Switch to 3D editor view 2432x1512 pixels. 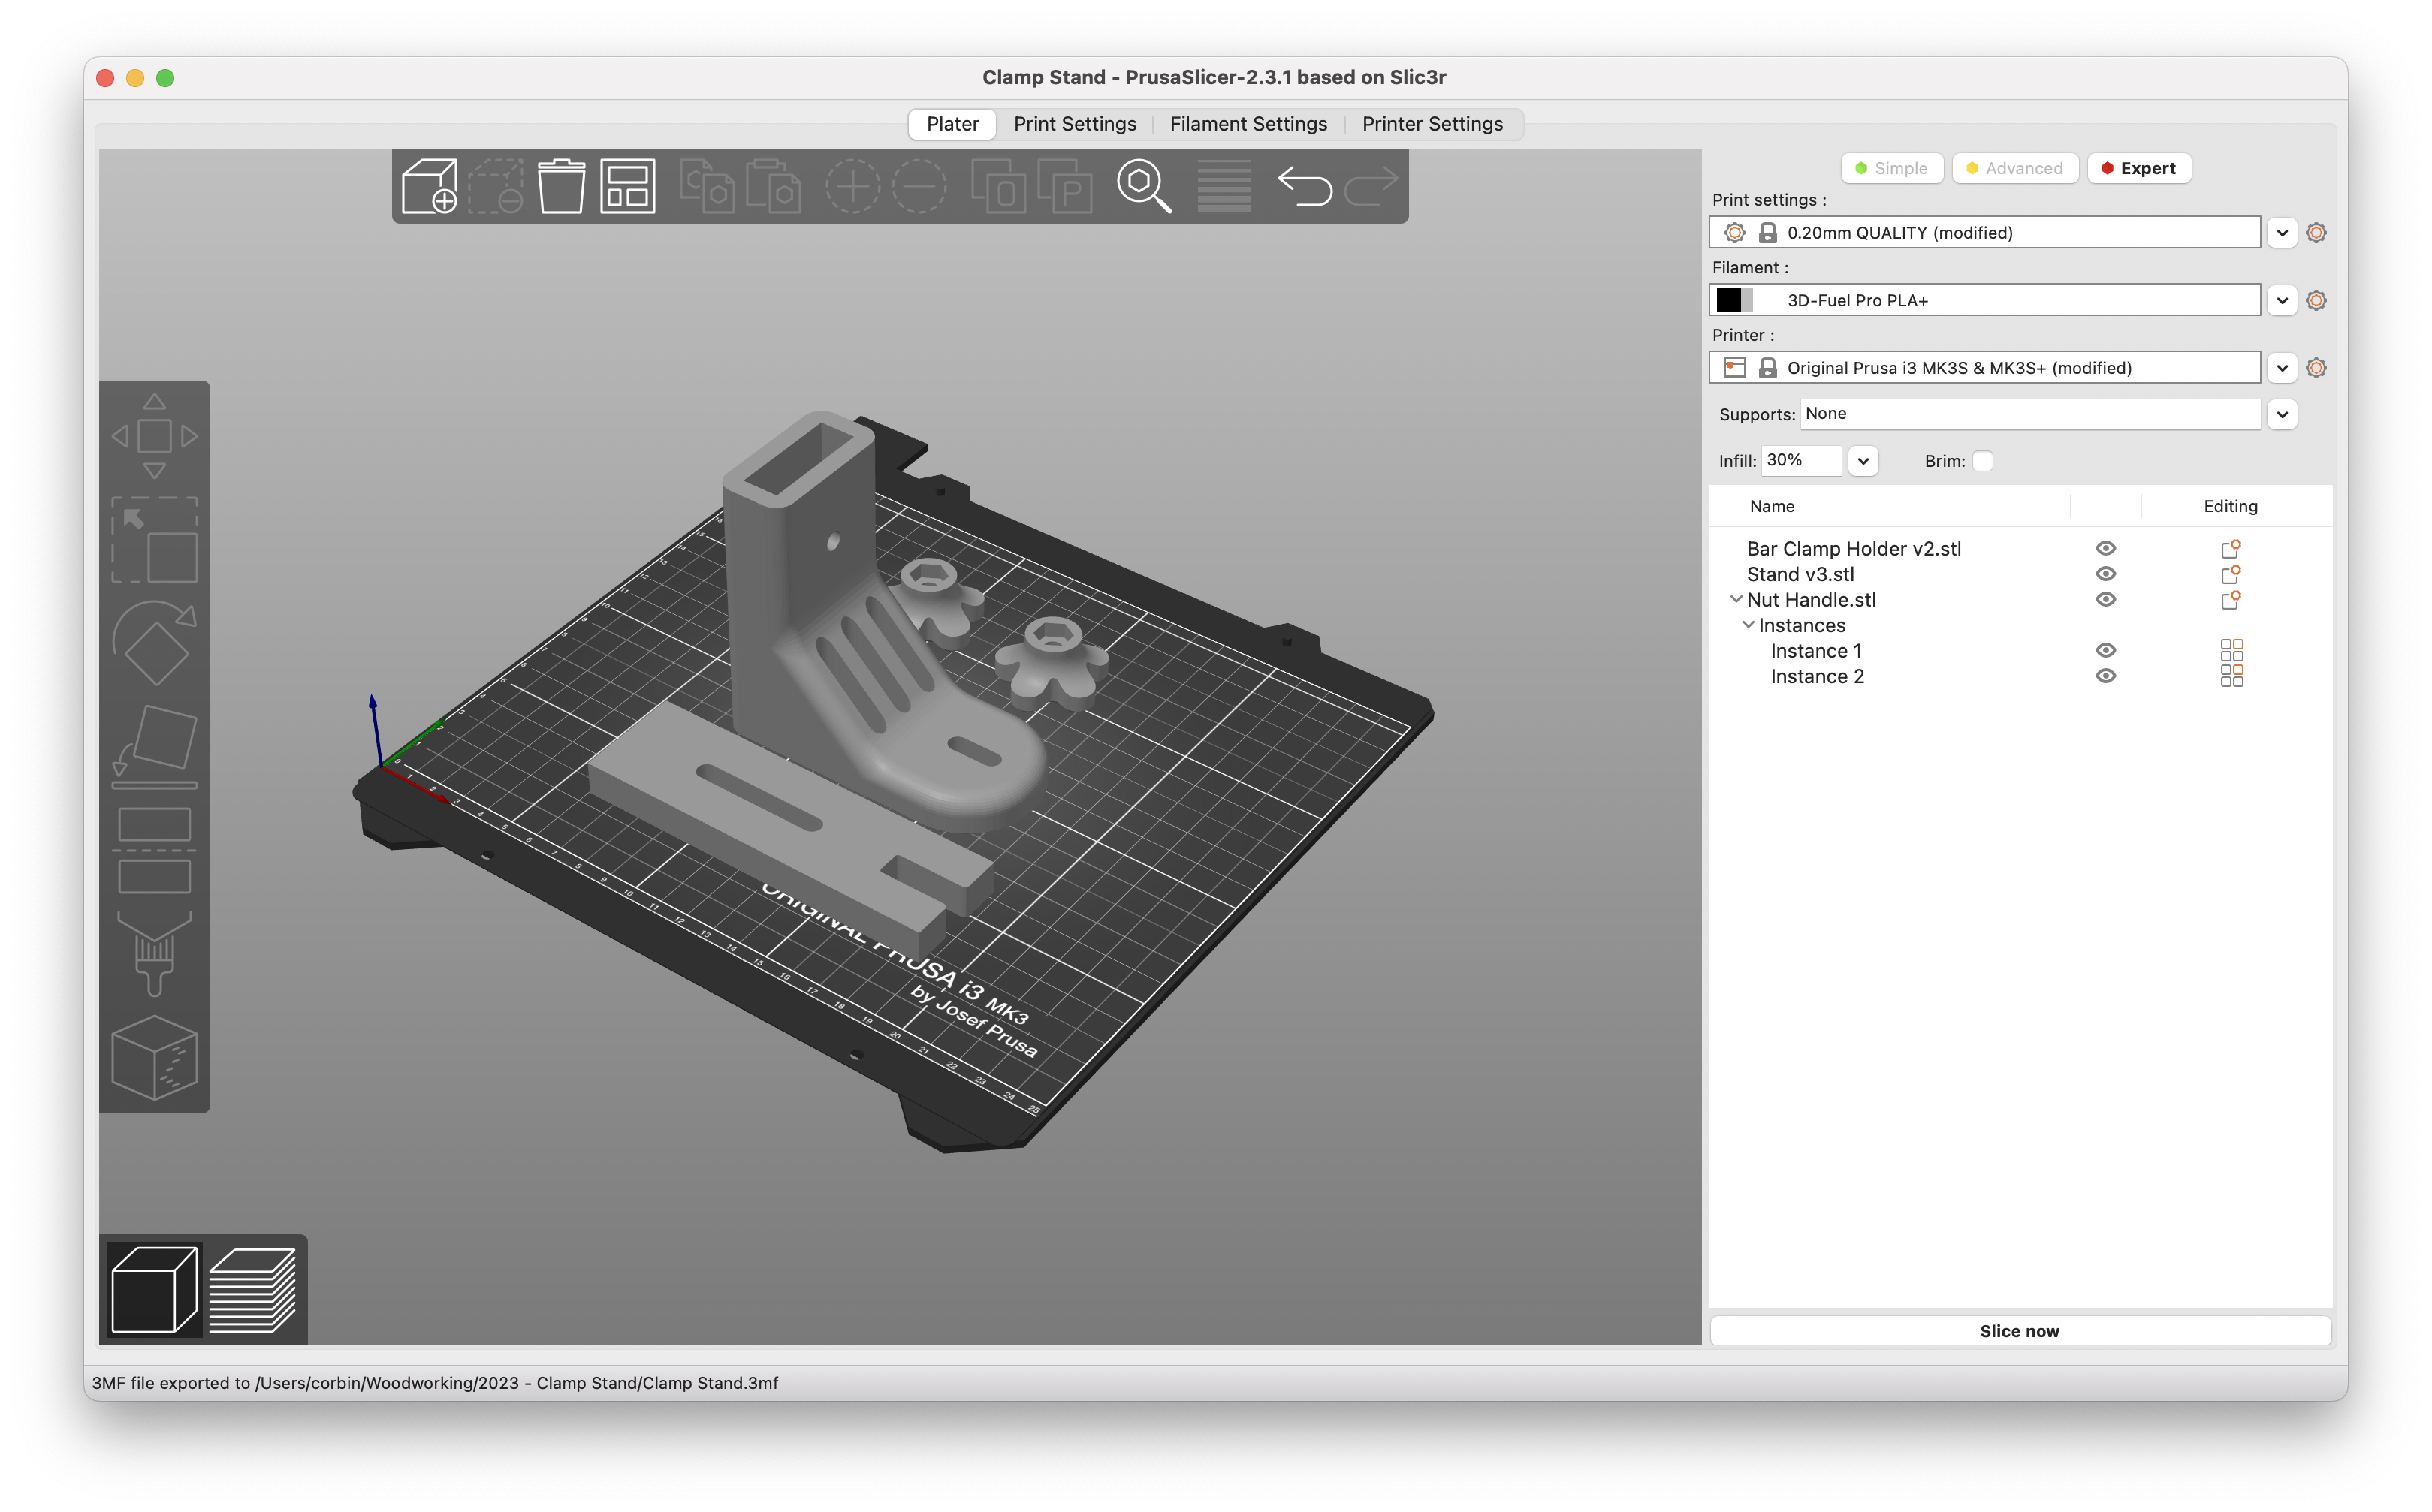[154, 1289]
